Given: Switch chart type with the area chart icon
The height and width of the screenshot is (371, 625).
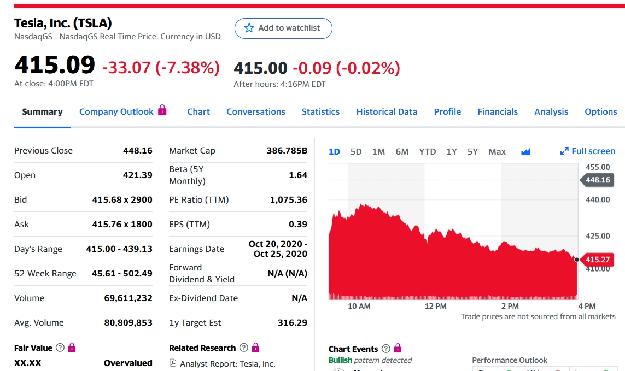Looking at the screenshot, I should pos(525,152).
